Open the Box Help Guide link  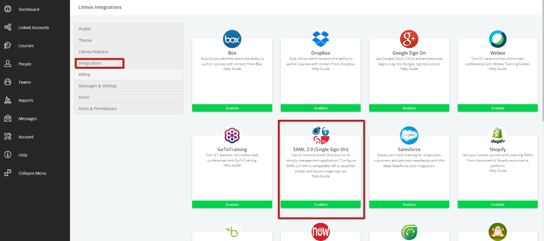[x=232, y=69]
